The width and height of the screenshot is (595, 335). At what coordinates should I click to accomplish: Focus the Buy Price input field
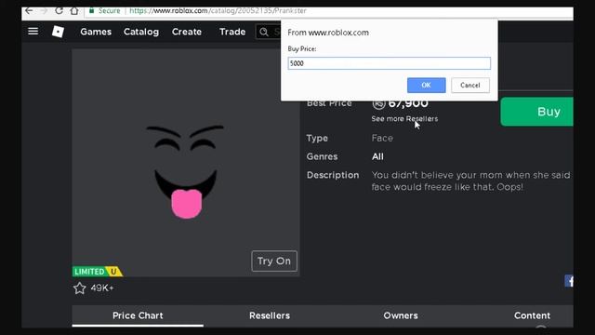(x=389, y=63)
